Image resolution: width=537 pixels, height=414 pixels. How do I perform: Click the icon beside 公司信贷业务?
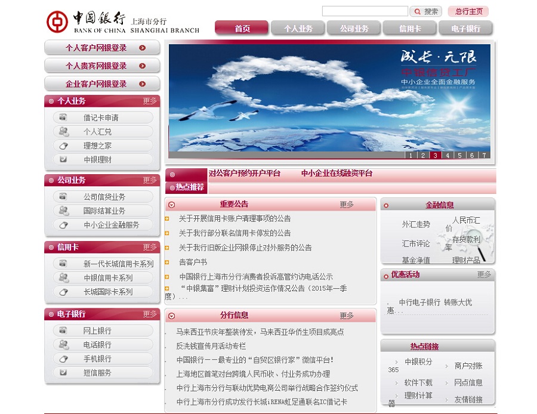click(x=63, y=196)
